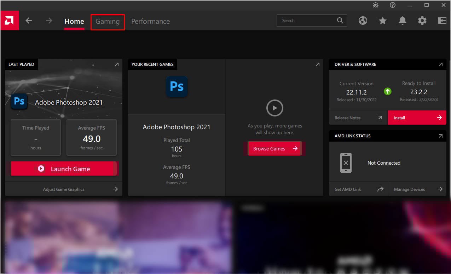Open the bug report tool
The width and height of the screenshot is (451, 274).
[x=375, y=5]
